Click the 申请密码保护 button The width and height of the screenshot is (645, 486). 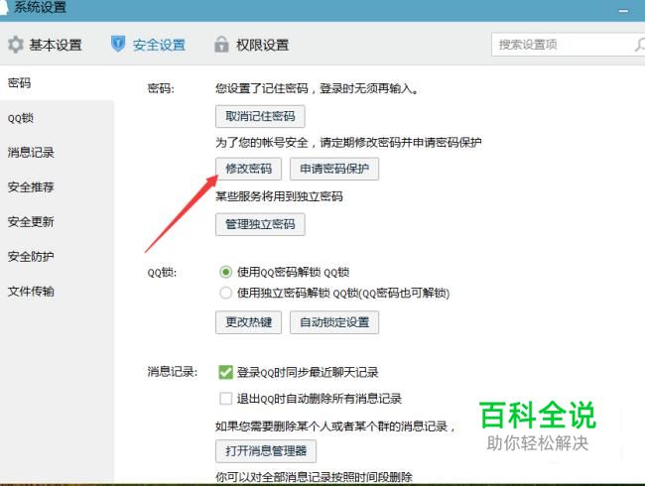tap(334, 169)
